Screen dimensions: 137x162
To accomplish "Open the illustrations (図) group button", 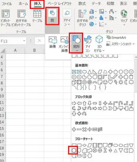I will [52, 16].
